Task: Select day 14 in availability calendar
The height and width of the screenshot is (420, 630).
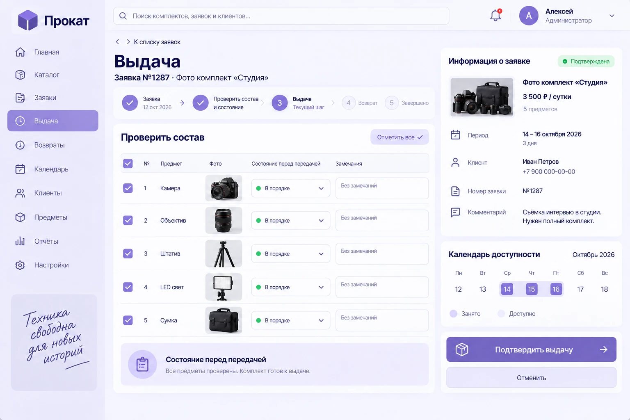Action: [x=507, y=289]
